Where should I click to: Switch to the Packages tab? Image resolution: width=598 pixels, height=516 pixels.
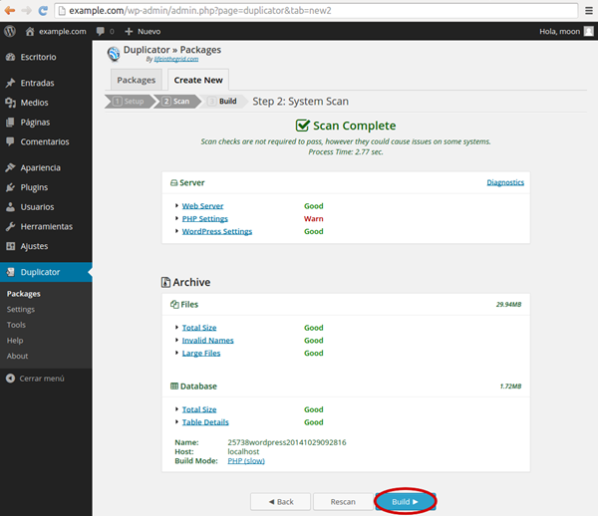click(137, 80)
